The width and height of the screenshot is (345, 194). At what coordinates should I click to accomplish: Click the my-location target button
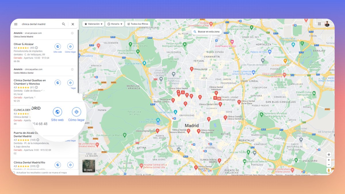pyautogui.click(x=329, y=155)
